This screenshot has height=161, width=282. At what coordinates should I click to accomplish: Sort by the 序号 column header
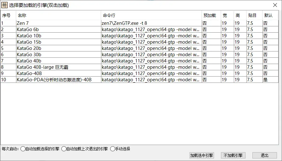tap(7, 15)
